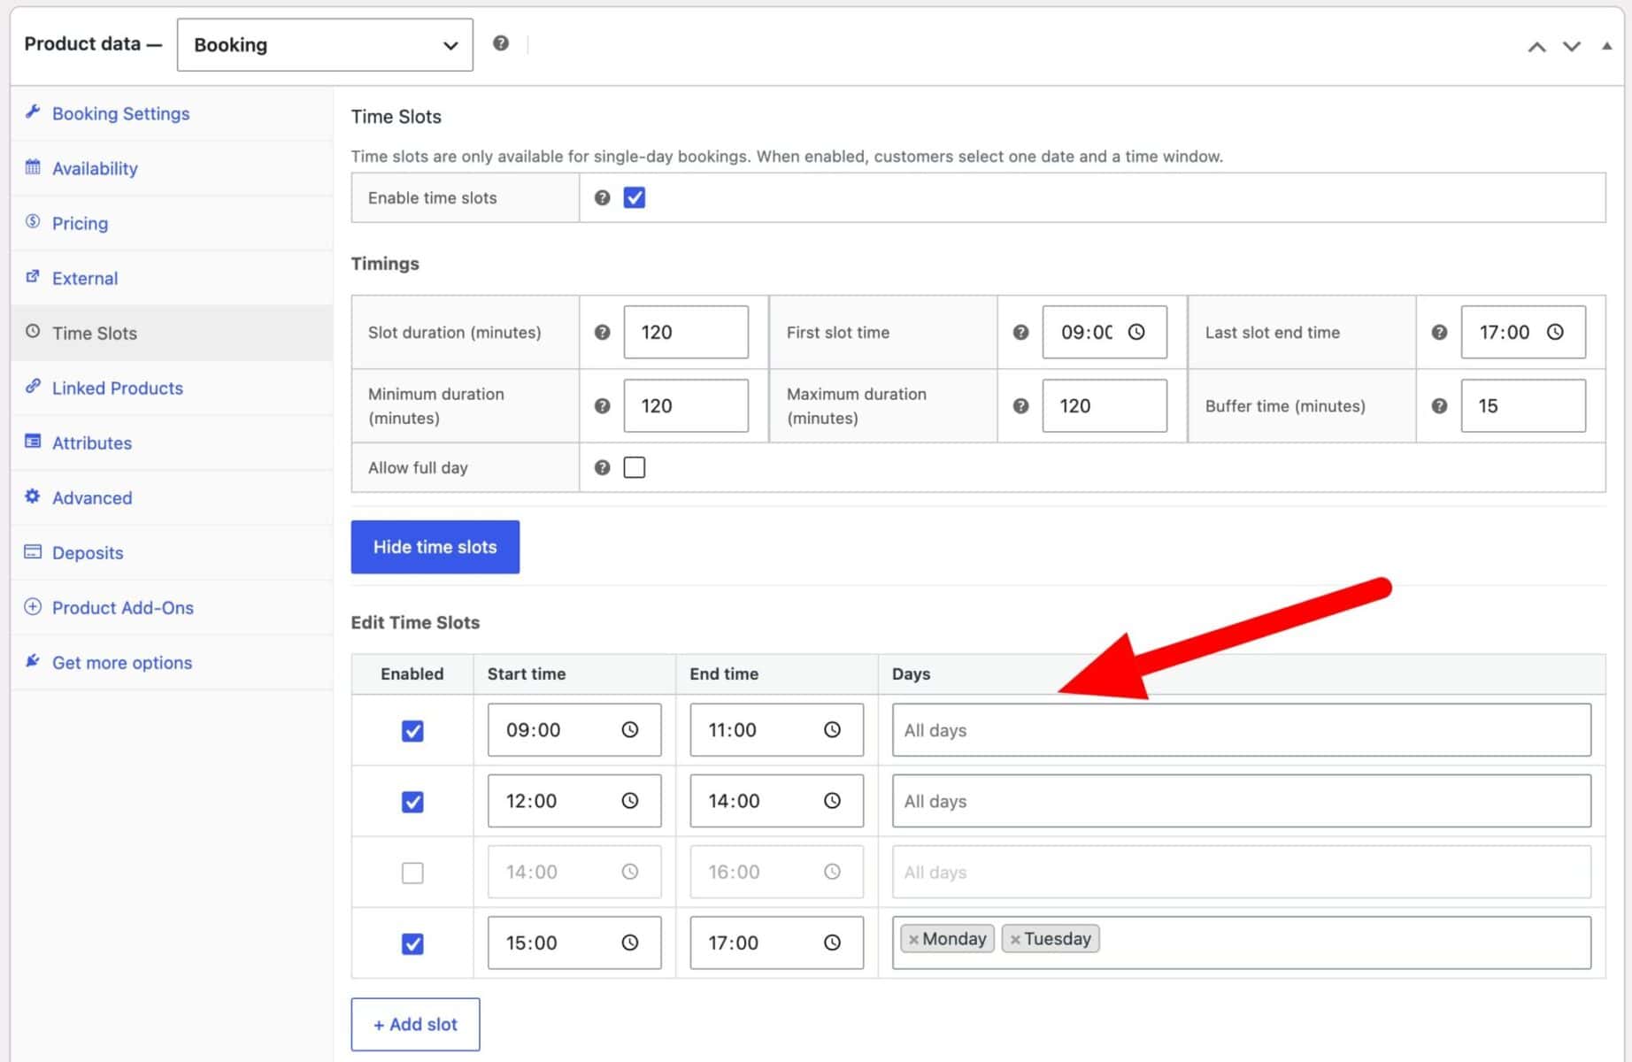Disable the 12:00 to 14:00 slot

412,802
